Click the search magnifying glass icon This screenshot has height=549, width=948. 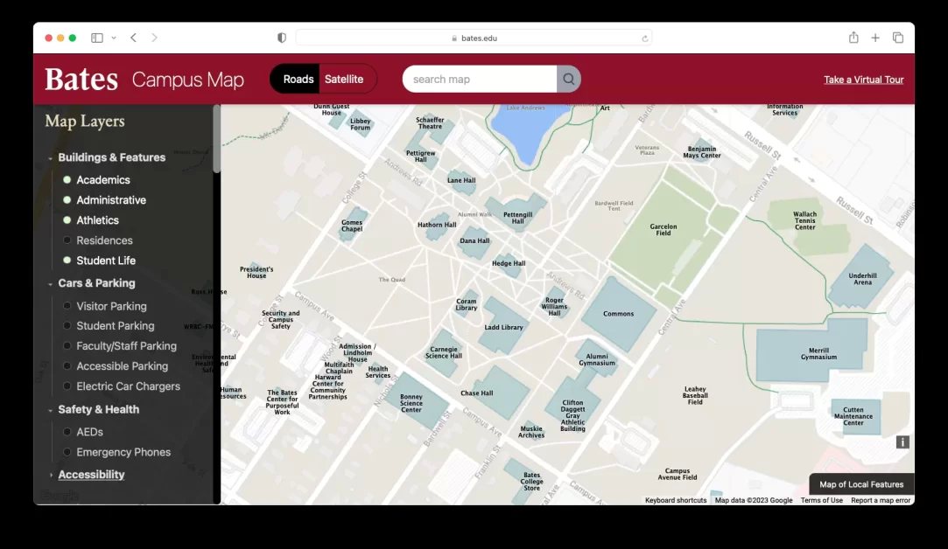pyautogui.click(x=568, y=79)
